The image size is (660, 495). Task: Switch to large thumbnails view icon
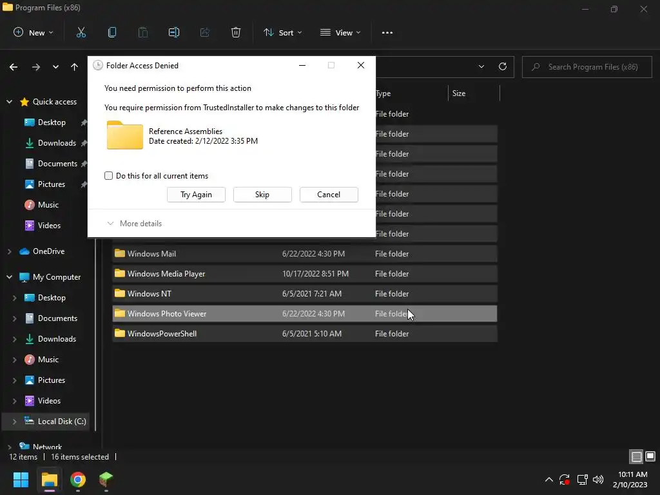[650, 457]
